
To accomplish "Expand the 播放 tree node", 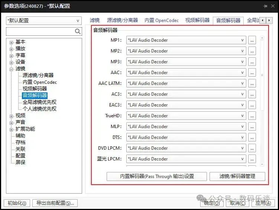I will 12,49.
